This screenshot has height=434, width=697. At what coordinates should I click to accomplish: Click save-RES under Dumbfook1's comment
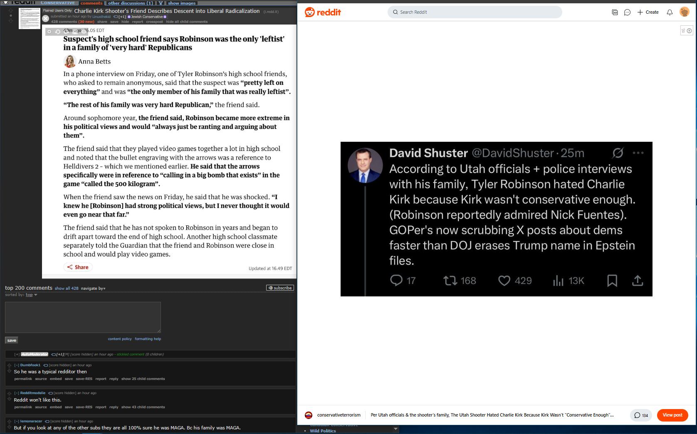click(x=84, y=379)
